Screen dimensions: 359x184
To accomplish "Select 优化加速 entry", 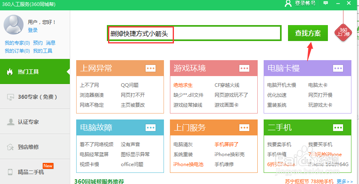I will click(x=277, y=95).
